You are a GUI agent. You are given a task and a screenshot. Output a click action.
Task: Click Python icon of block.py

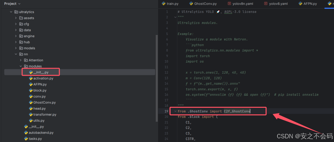pos(31,90)
